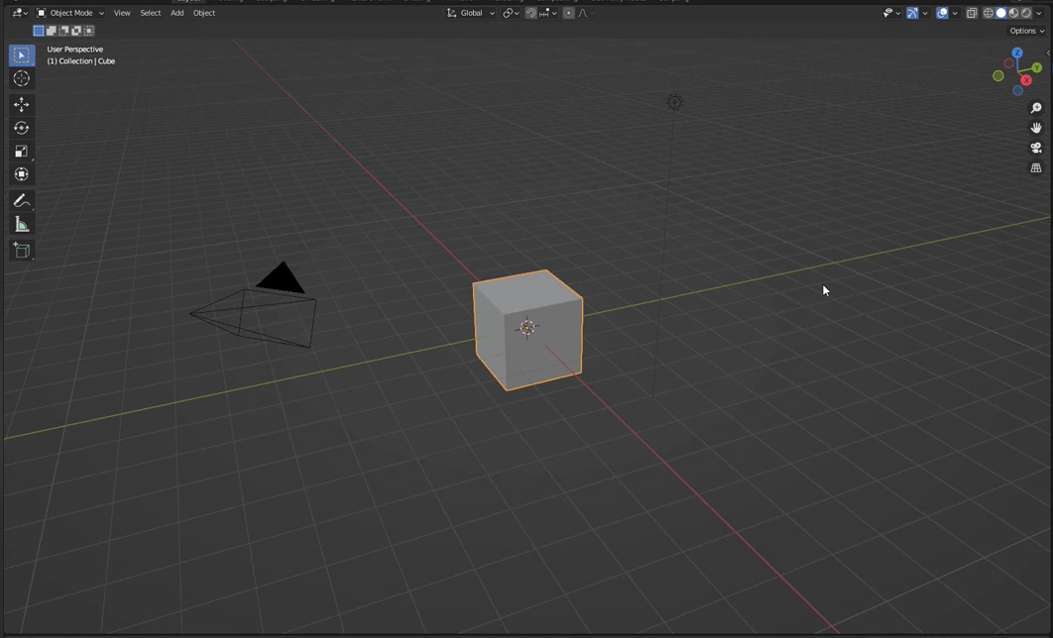1053x638 pixels.
Task: Set selection mode to subtract
Action: [63, 30]
